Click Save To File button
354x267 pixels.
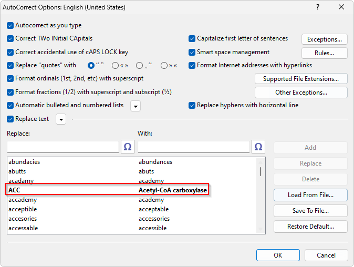[x=310, y=211]
